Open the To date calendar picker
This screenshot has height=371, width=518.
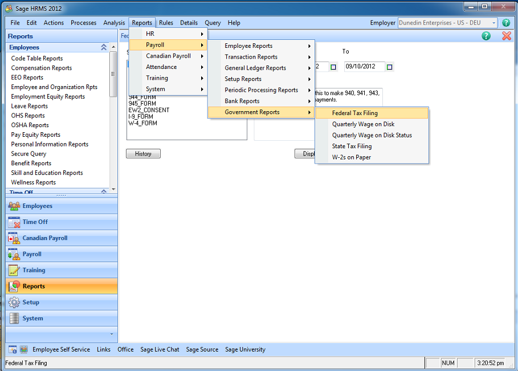[x=390, y=67]
